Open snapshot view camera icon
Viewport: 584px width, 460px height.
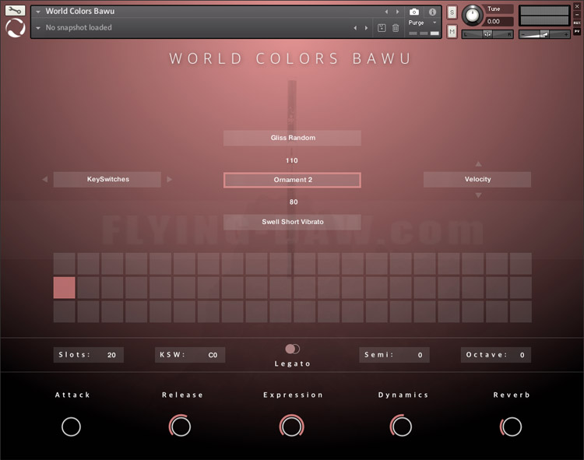(413, 12)
